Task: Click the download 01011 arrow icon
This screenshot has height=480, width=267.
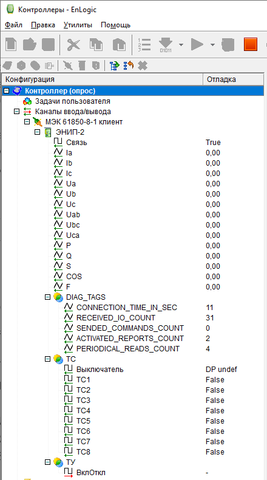Action: [166, 45]
